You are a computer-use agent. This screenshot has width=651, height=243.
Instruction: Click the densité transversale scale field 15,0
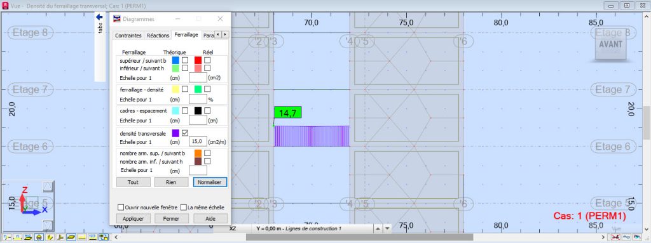tap(198, 141)
